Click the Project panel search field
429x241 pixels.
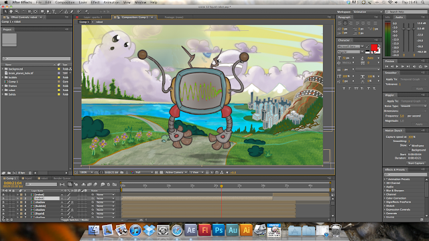(x=36, y=58)
